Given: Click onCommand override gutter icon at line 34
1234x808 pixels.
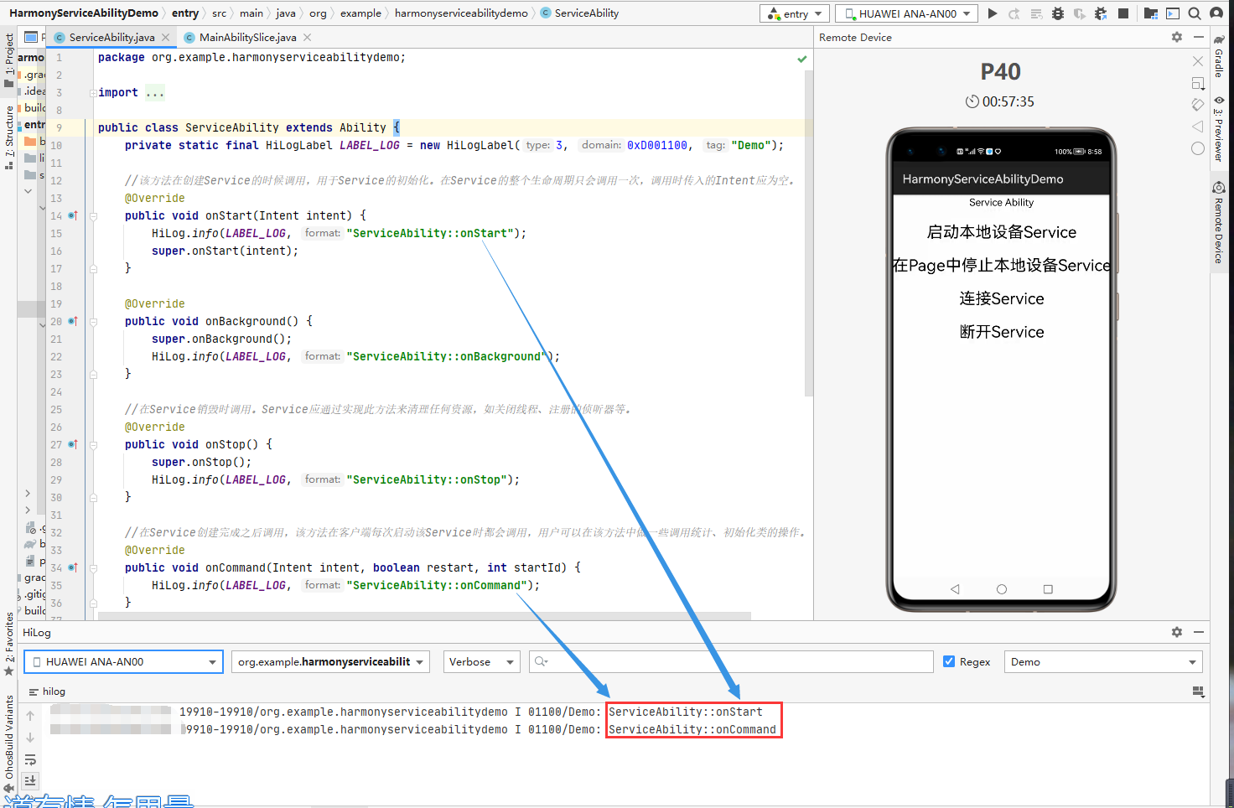Looking at the screenshot, I should point(73,567).
